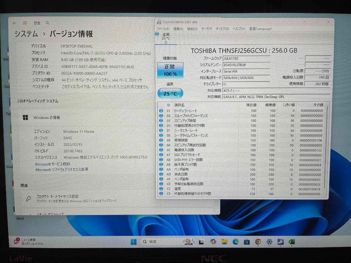351x263 pixels.
Task: Open the 言語(Language) menu
Action: (x=262, y=29)
